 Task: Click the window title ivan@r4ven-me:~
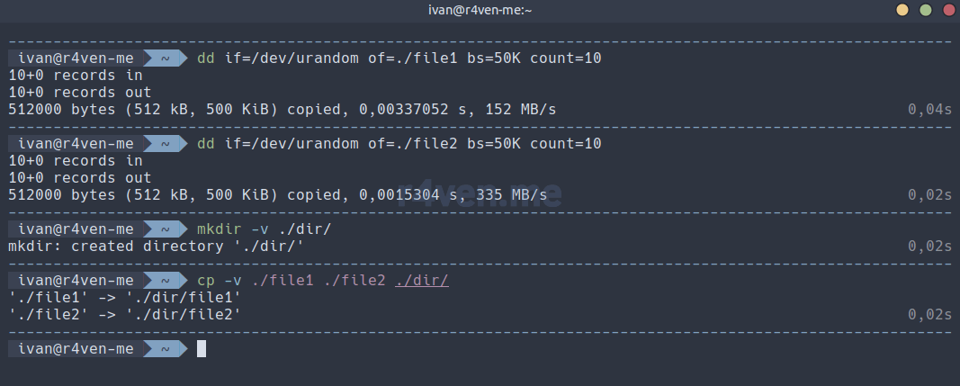(480, 10)
